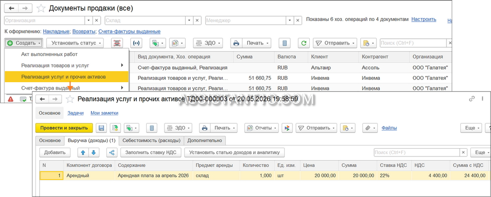The height and width of the screenshot is (197, 491).
Task: Click the barcode scanner icon in the top toolbar
Action: [x=117, y=43]
